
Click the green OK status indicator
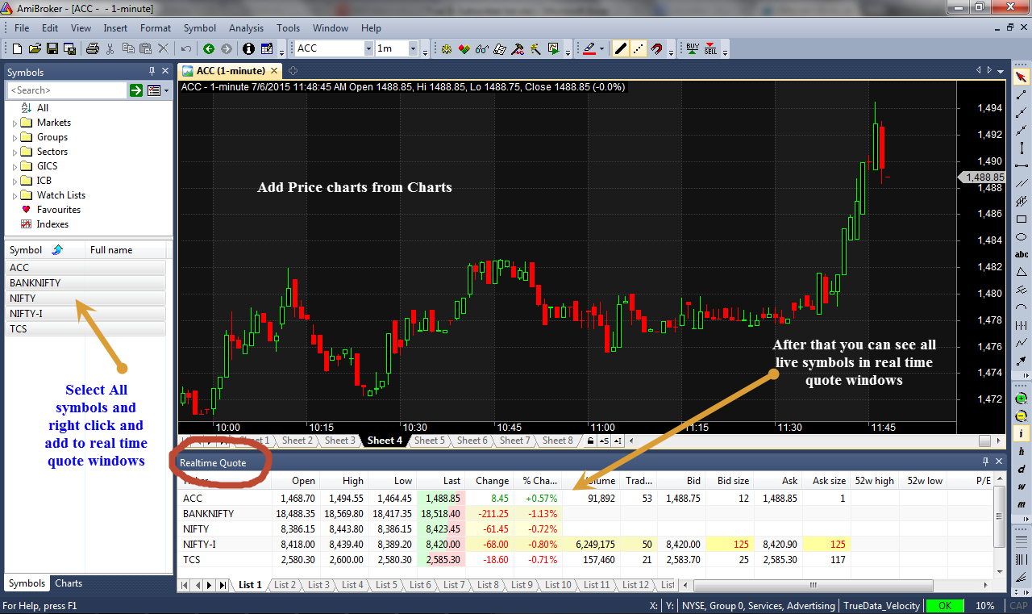pos(945,605)
